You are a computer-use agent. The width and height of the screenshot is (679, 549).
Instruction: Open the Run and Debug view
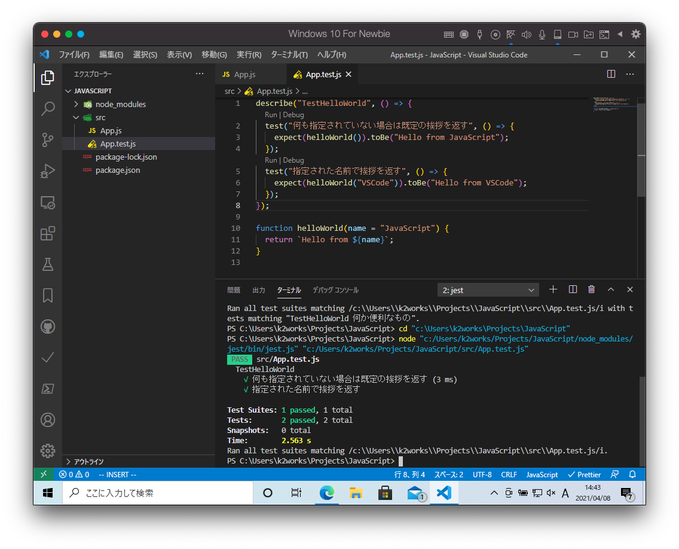pyautogui.click(x=48, y=171)
